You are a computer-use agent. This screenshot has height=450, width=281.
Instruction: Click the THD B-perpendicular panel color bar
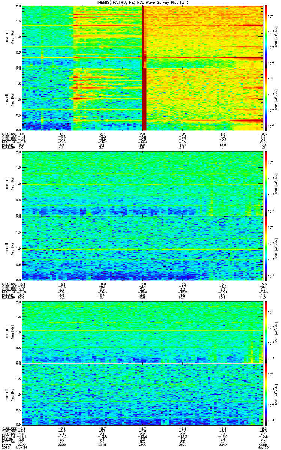[x=266, y=183]
